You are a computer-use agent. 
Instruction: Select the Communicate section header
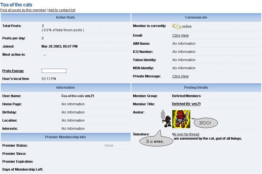tap(196, 17)
